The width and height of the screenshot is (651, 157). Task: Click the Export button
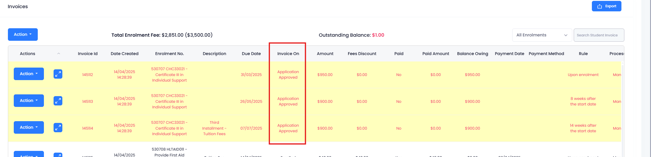coord(606,6)
